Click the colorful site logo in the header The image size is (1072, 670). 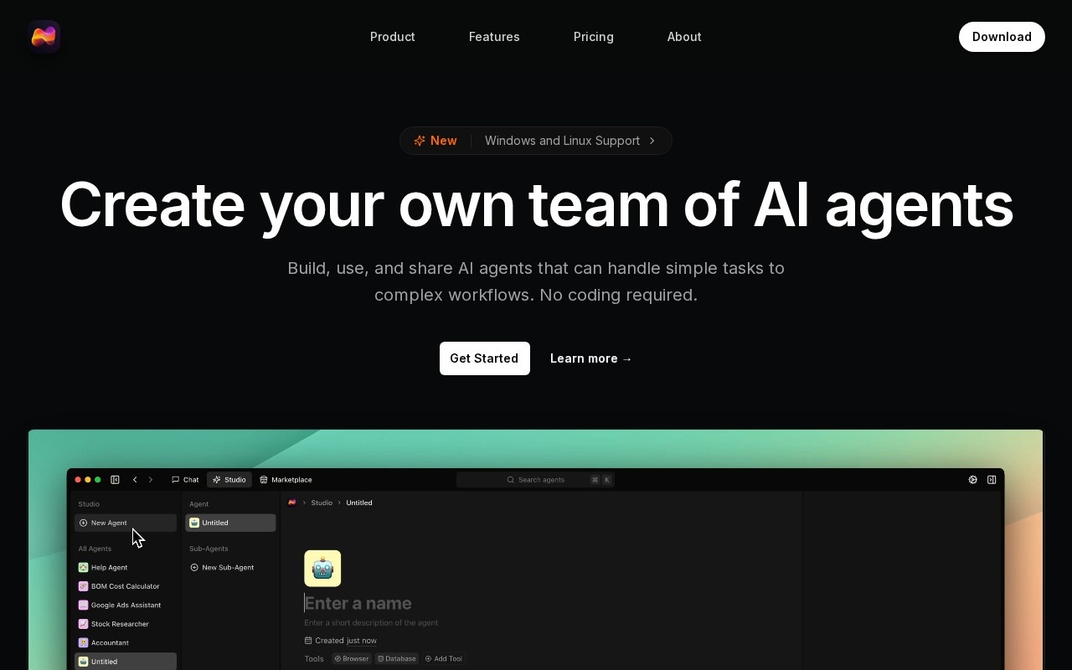click(44, 37)
